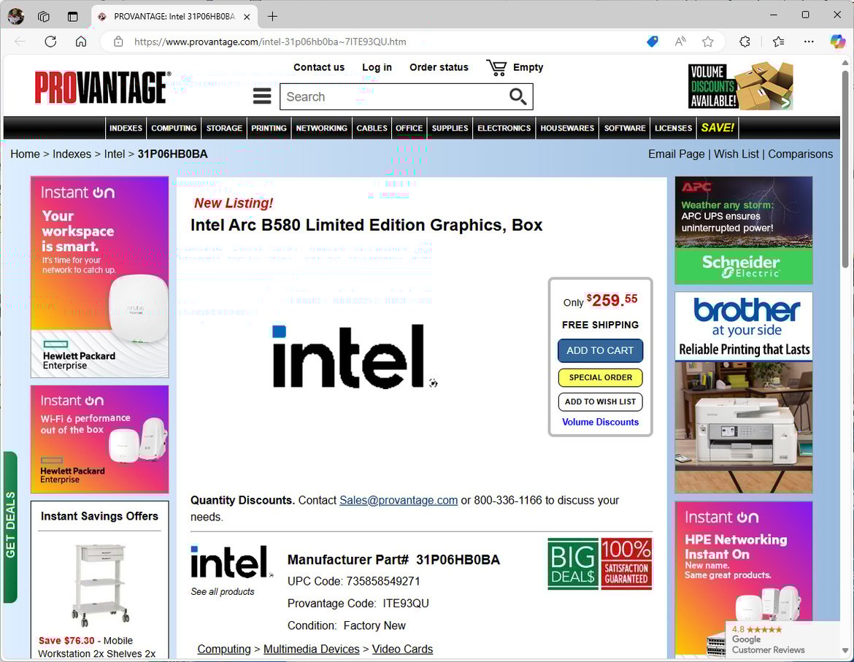Open the INDEXES menu

[x=126, y=128]
